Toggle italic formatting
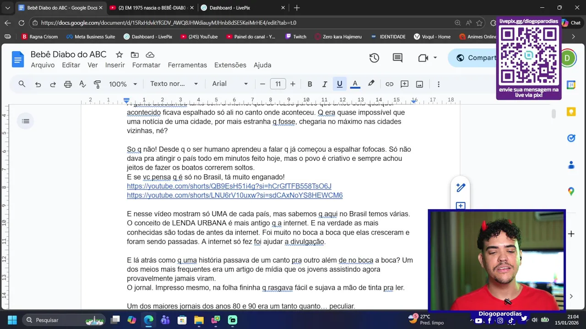 [325, 84]
